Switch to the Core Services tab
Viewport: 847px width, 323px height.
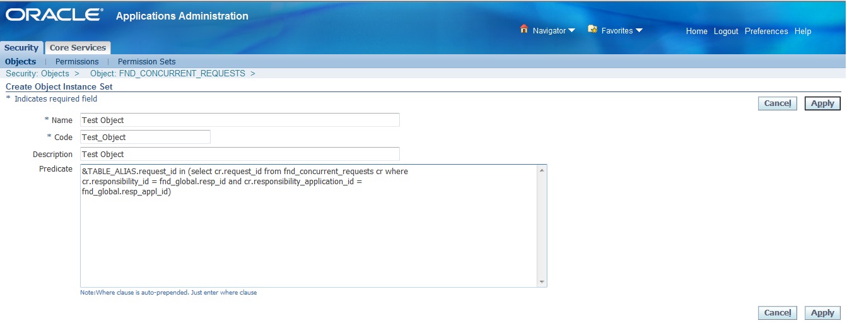(78, 47)
